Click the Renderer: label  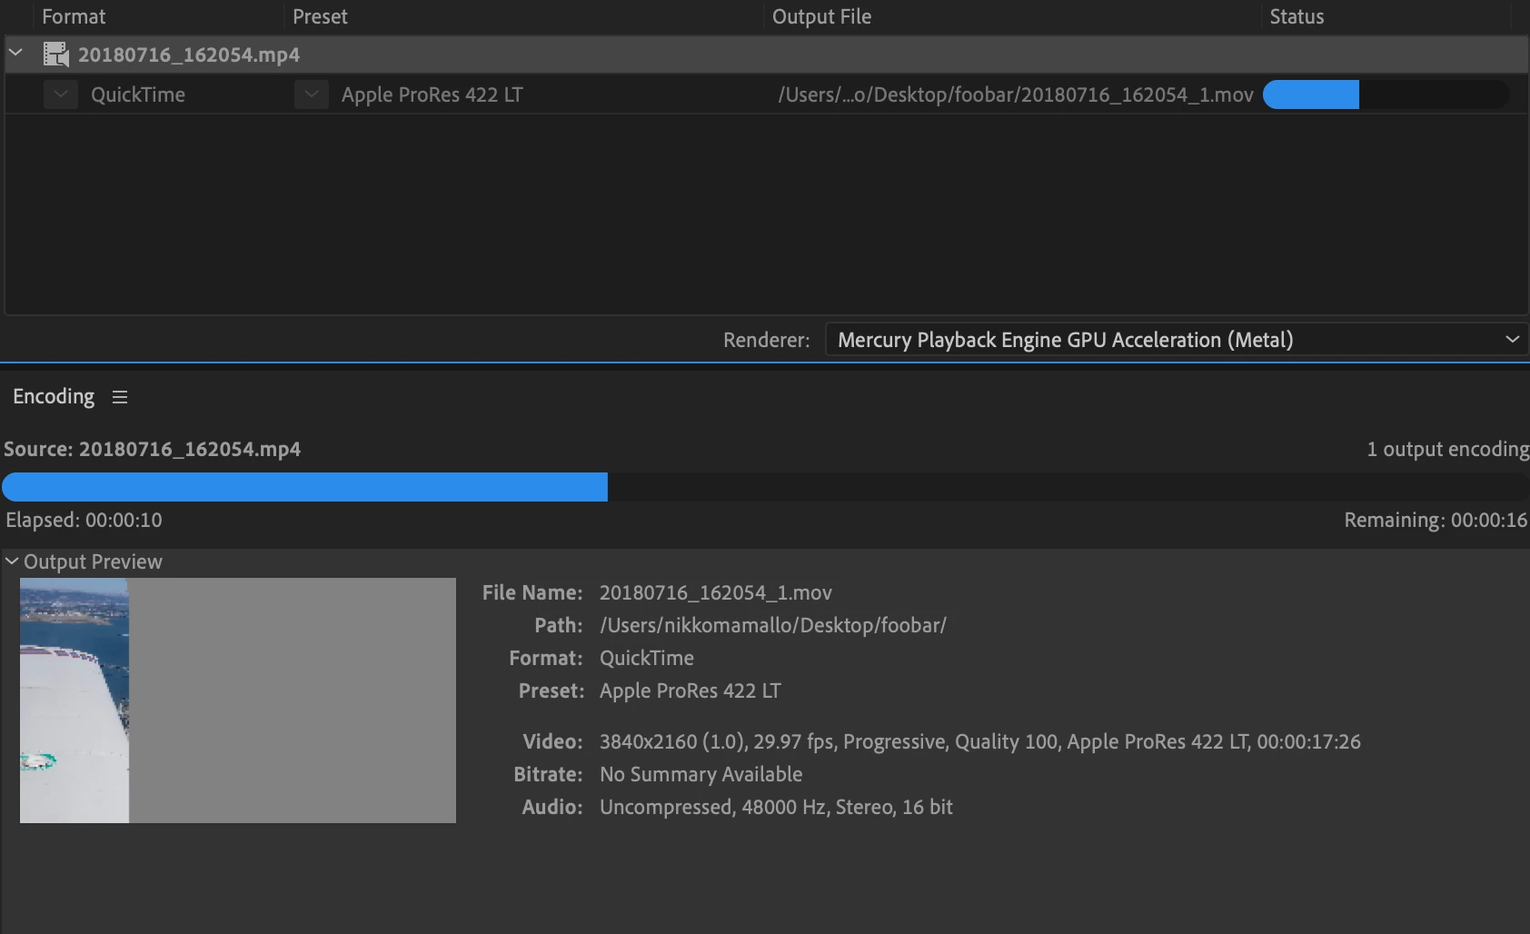767,340
